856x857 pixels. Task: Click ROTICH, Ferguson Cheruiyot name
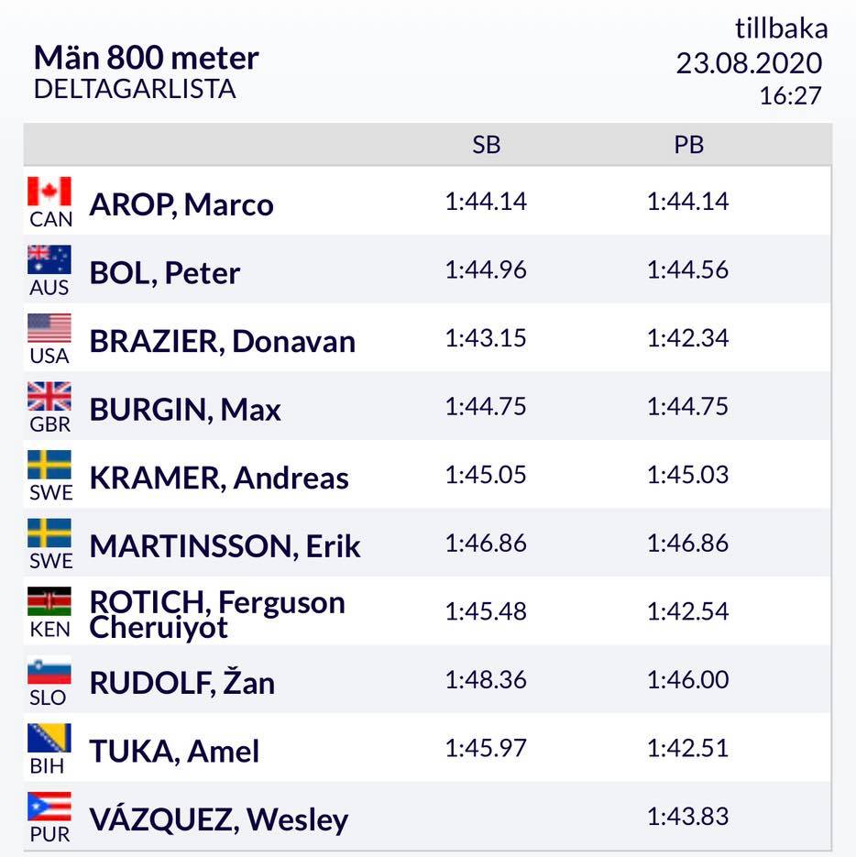click(x=217, y=614)
